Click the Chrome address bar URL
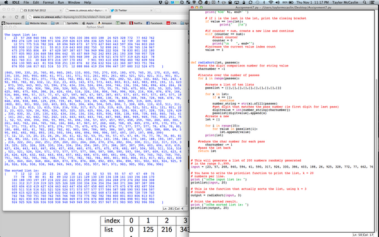This screenshot has width=379, height=237. pos(72,17)
